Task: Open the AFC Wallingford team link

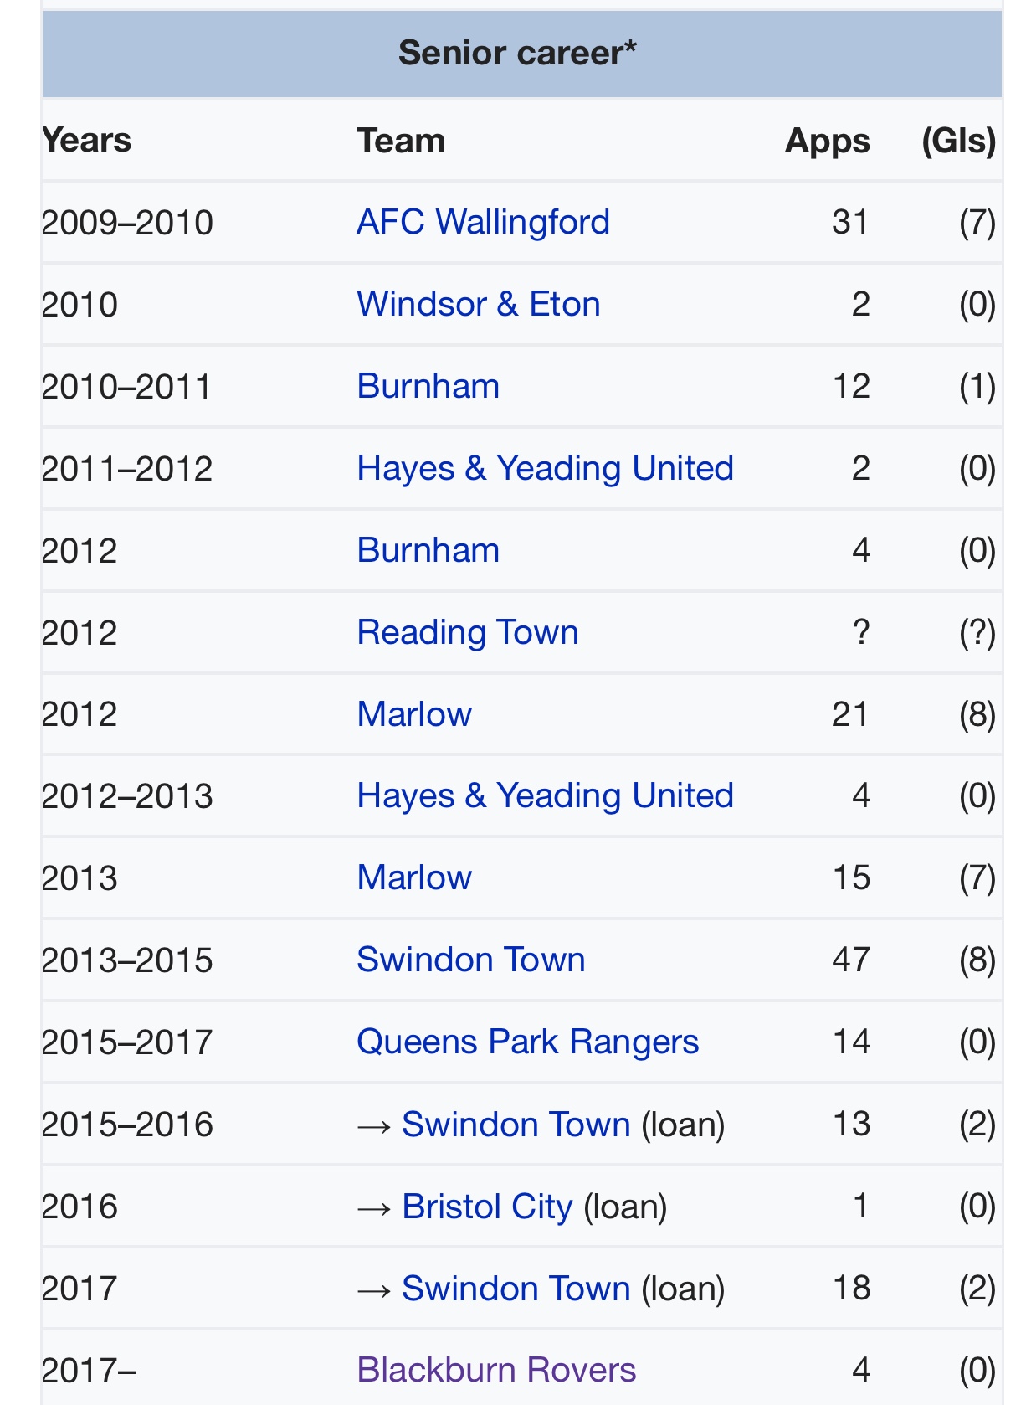Action: (483, 223)
